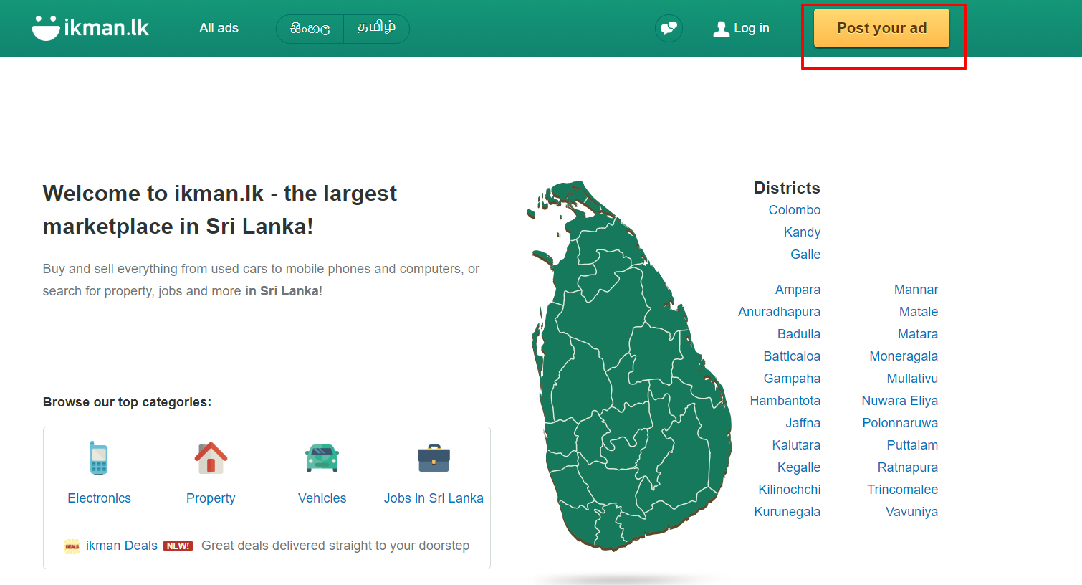The width and height of the screenshot is (1082, 585).
Task: Select Badulla district
Action: click(799, 334)
